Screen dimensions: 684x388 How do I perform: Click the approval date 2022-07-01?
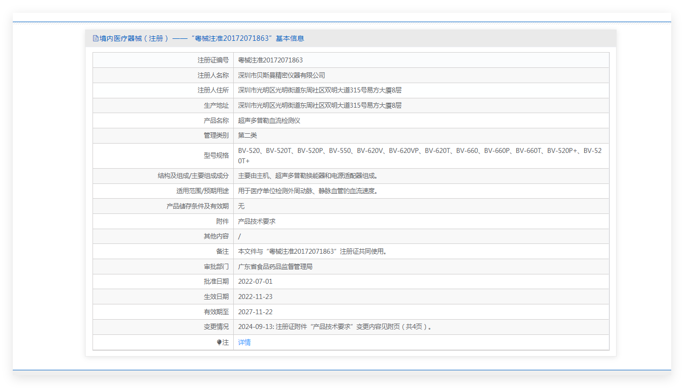pyautogui.click(x=255, y=281)
